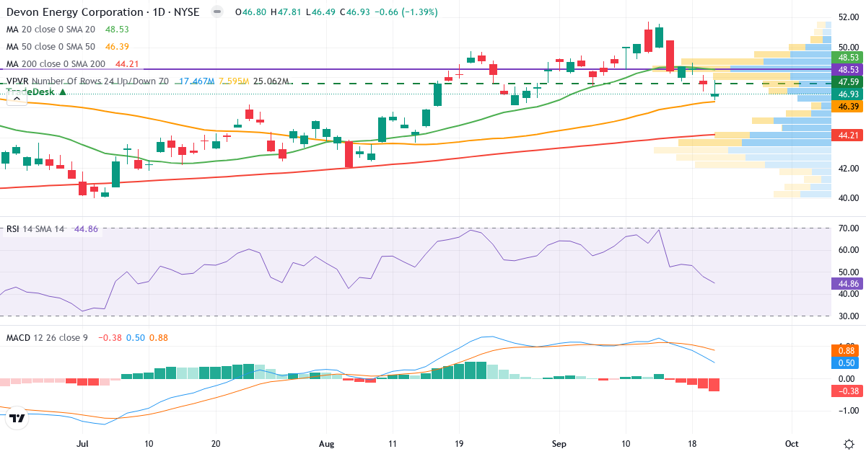Click 60.00 on the RSI axis
This screenshot has width=866, height=454.
849,250
